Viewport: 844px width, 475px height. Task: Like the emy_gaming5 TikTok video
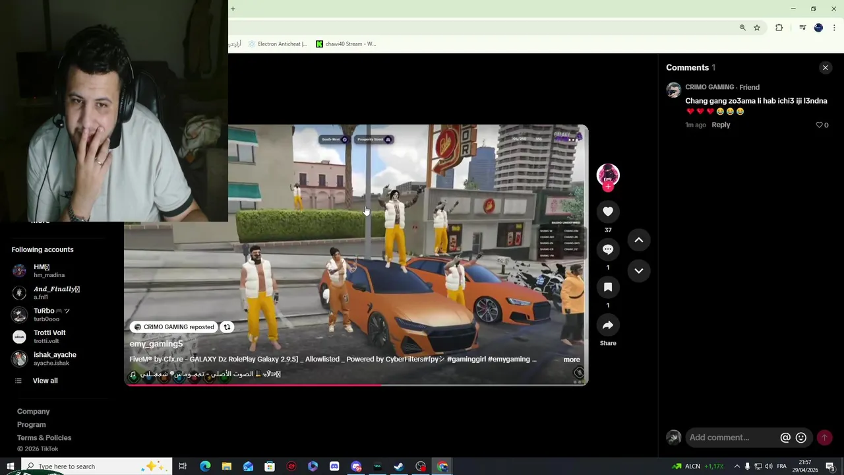[x=608, y=212]
